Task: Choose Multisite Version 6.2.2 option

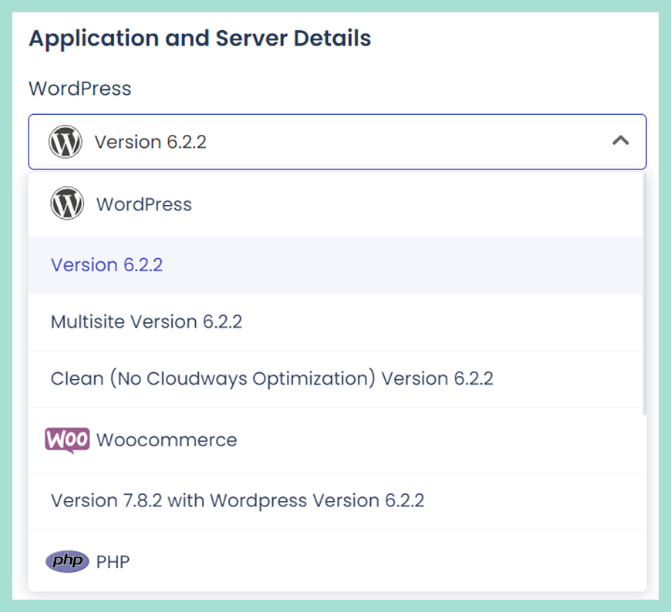Action: [x=335, y=322]
